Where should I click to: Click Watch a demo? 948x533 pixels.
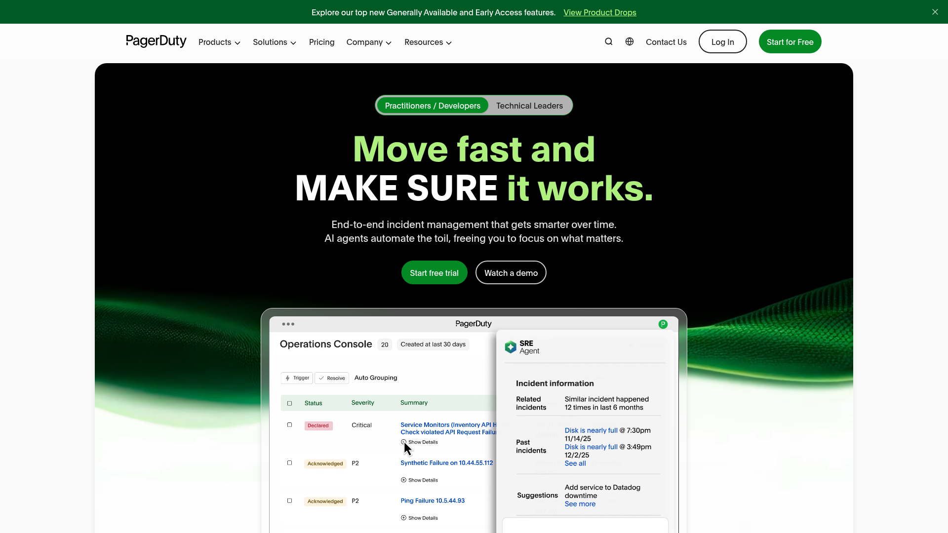511,272
